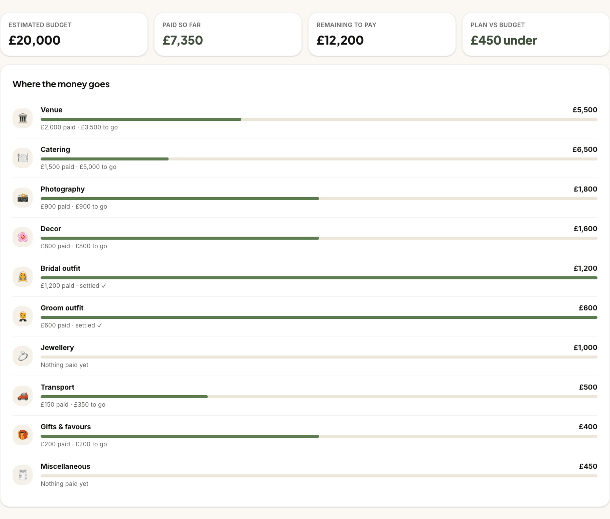Click the Venue progress bar
This screenshot has height=519, width=610.
tap(319, 119)
